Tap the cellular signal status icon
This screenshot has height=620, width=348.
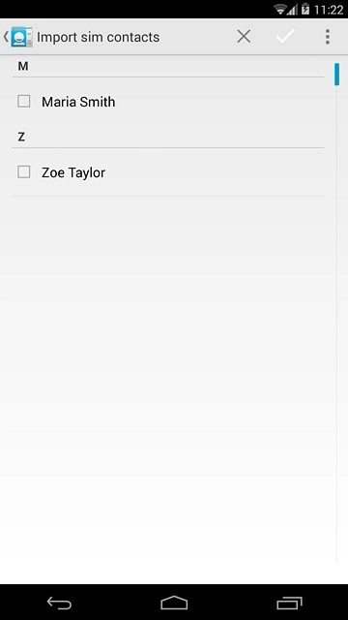coord(292,10)
